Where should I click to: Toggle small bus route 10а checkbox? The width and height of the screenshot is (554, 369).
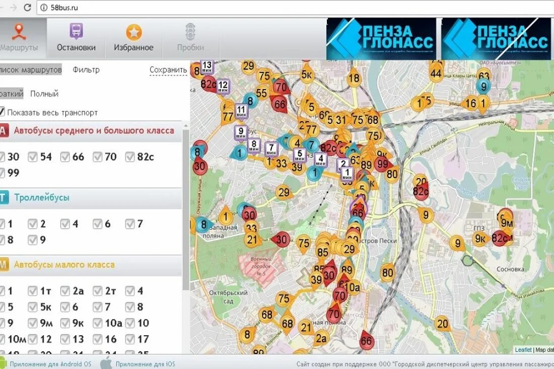98,323
